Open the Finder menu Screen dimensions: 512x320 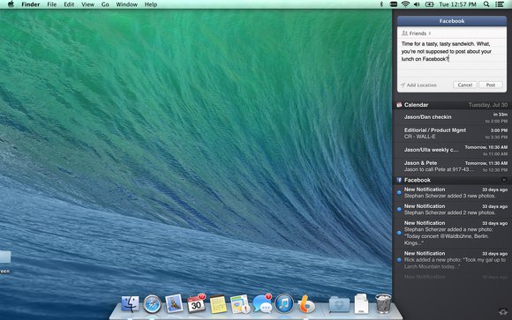(31, 4)
